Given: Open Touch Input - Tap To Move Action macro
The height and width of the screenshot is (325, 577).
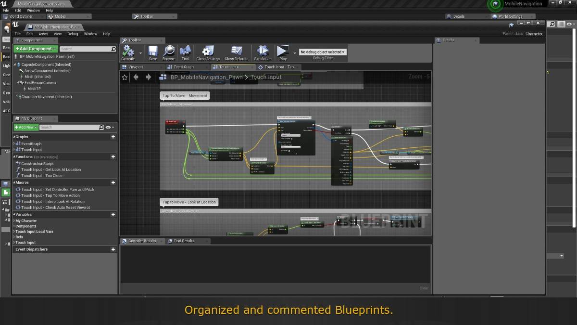Looking at the screenshot, I should click(x=50, y=195).
